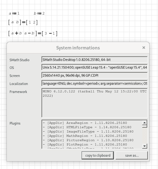The width and height of the screenshot is (158, 169).
Task: Click the 'Localization' label
Action: pyautogui.click(x=19, y=84)
